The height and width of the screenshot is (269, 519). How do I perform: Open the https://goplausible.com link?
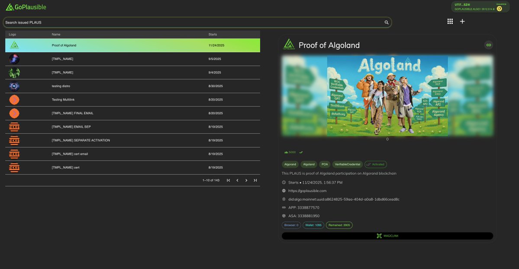tap(307, 191)
